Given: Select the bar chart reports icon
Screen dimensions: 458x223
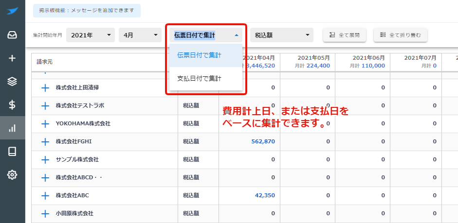Looking at the screenshot, I should click(x=12, y=128).
